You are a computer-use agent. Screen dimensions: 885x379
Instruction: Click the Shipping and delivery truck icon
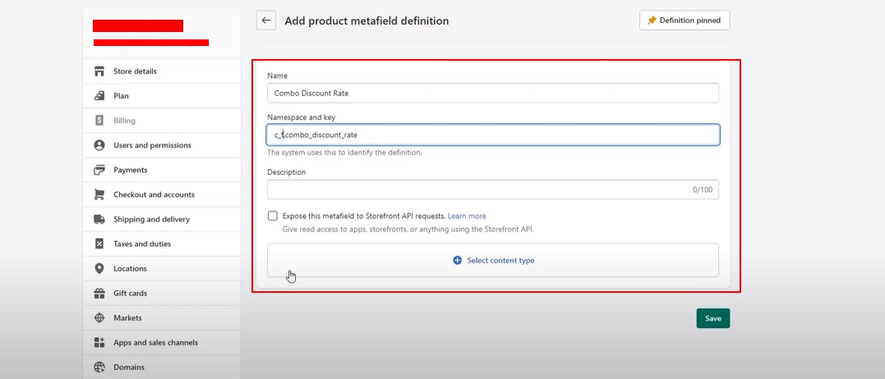(99, 219)
